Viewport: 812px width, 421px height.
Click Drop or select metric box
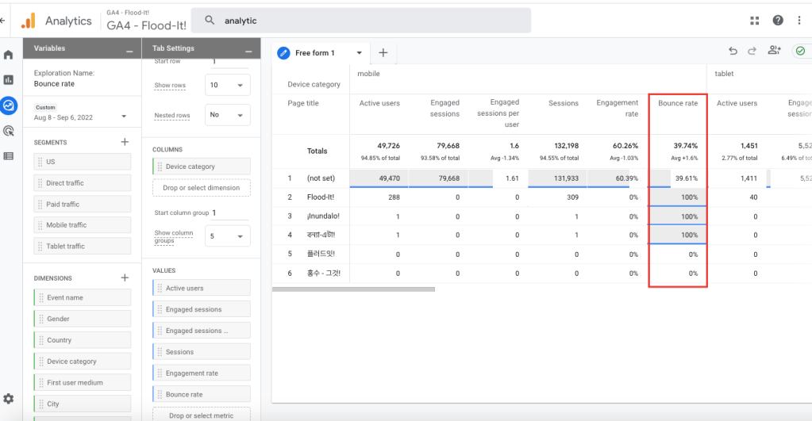tap(202, 415)
